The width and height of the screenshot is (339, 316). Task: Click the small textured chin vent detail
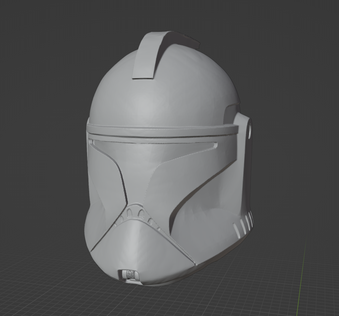tap(130, 274)
